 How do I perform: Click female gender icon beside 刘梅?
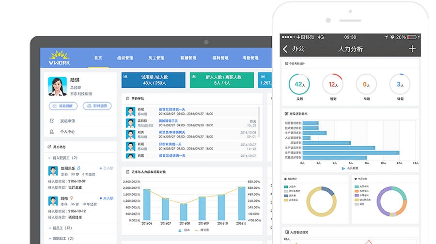click(x=72, y=198)
